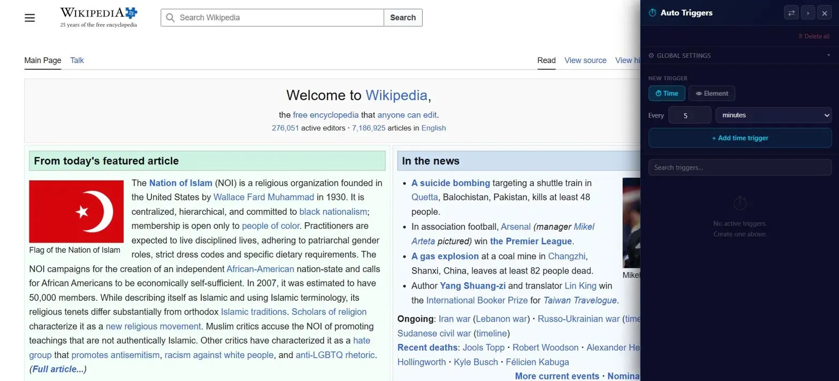
Task: Click the Wikipedia Search button
Action: pos(403,18)
